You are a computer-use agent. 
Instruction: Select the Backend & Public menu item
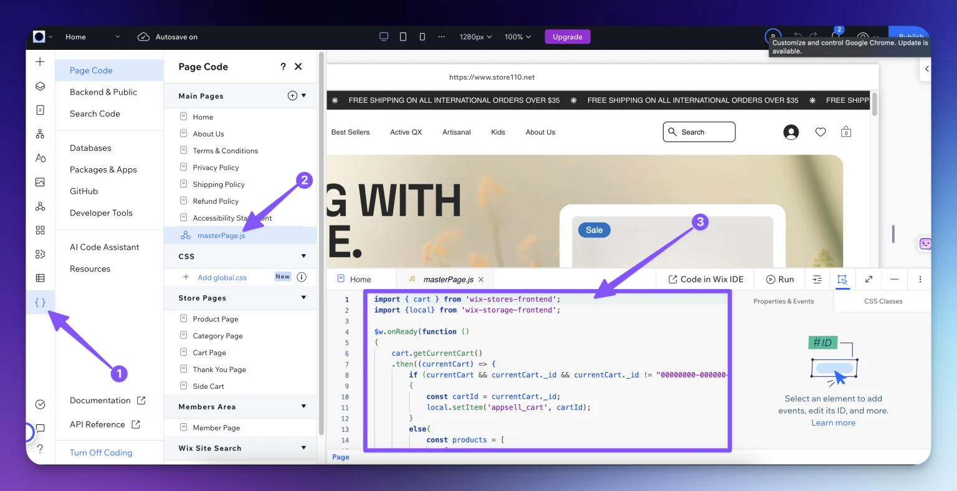tap(103, 92)
